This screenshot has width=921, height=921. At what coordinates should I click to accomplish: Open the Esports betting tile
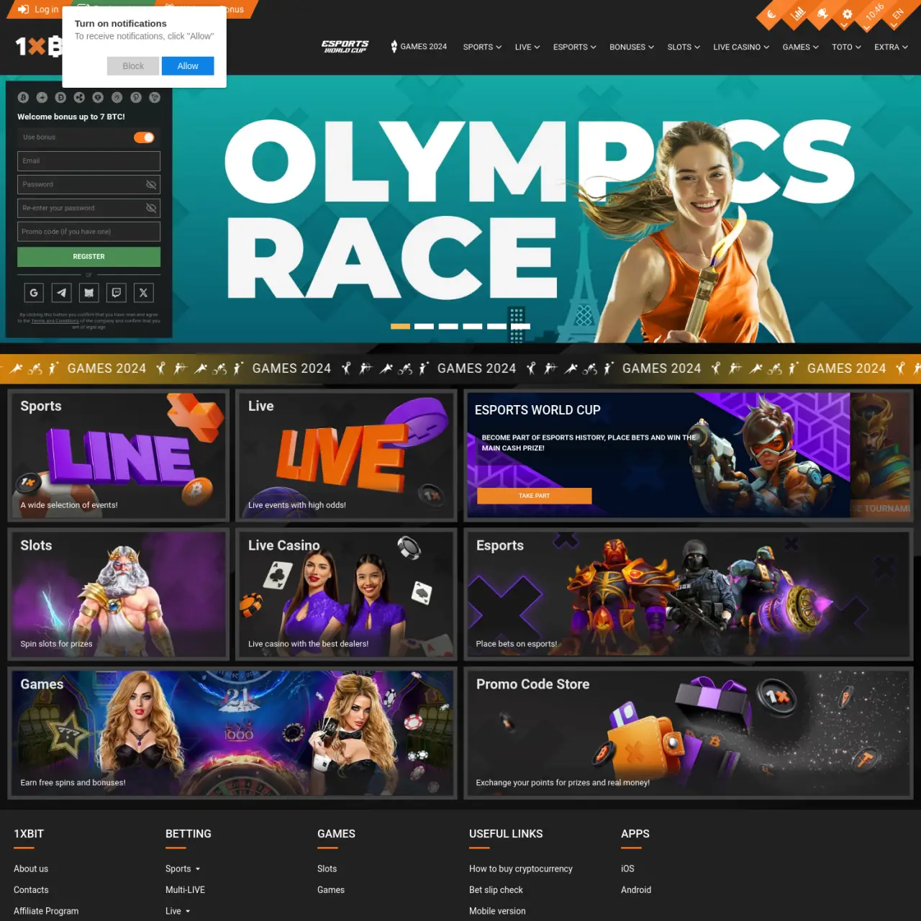[x=689, y=594]
